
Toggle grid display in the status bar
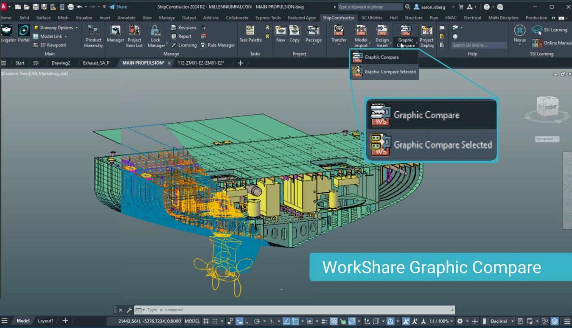pos(206,321)
